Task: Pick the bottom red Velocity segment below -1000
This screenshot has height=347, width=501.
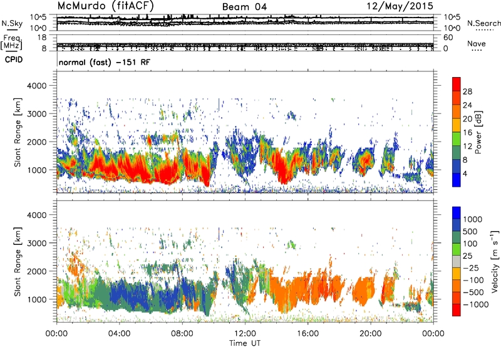Action: (457, 310)
